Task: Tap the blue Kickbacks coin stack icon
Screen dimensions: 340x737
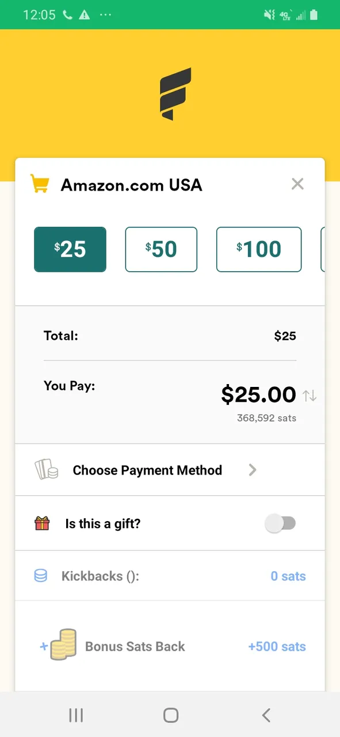Action: [41, 576]
